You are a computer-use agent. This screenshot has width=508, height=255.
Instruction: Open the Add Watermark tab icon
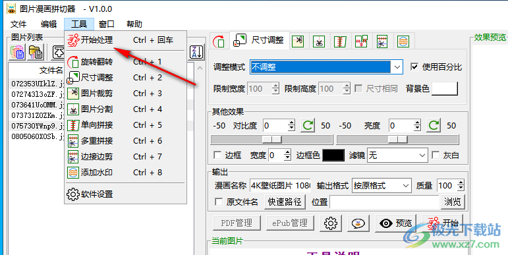click(403, 41)
